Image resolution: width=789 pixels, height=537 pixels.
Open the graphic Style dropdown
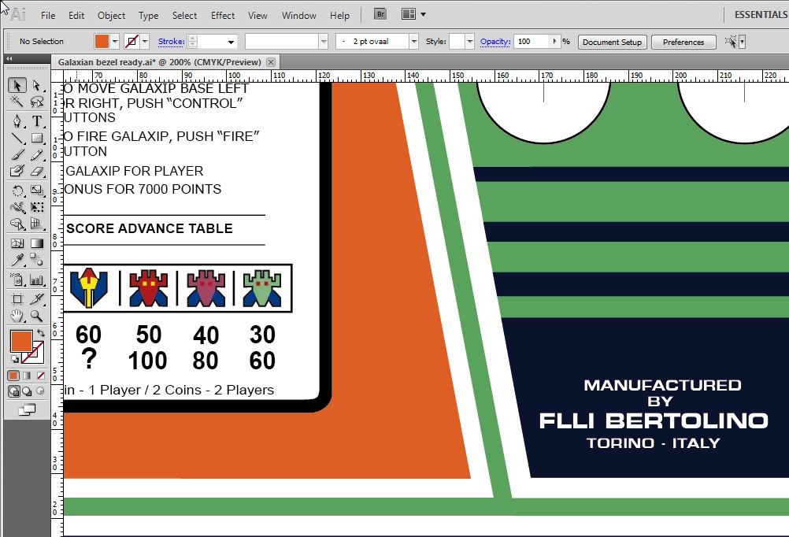[469, 41]
